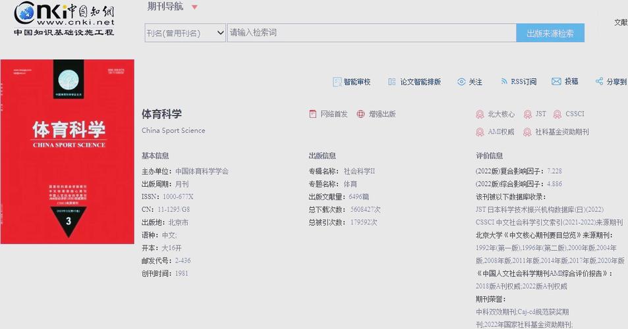This screenshot has height=329, width=628.
Task: Click the 关注 eye icon
Action: pos(461,82)
